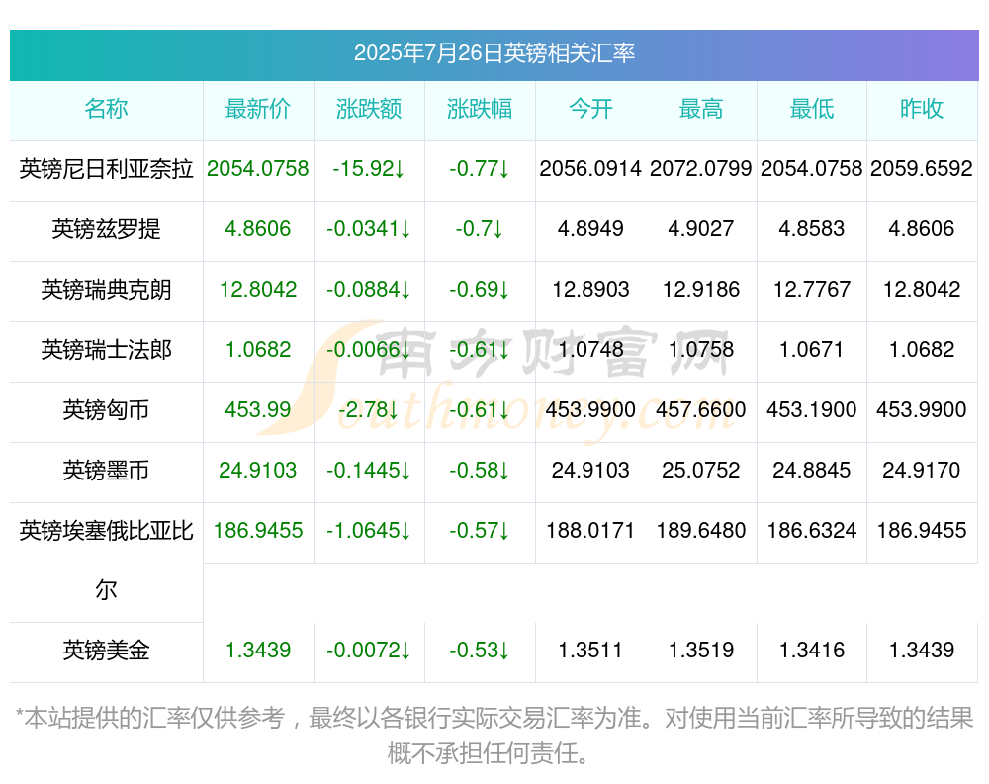Click the lowest value 1.0671
This screenshot has height=784, width=989.
tap(812, 349)
